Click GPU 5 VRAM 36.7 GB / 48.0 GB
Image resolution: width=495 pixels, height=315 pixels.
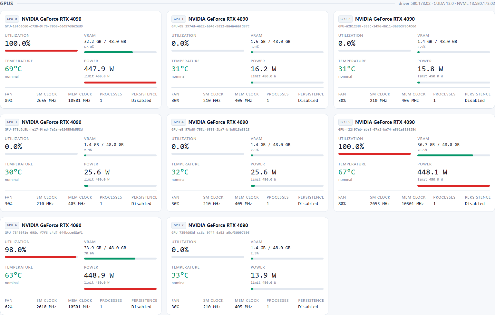(x=439, y=145)
